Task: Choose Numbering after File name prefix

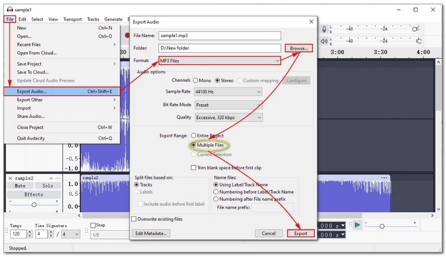Action: pyautogui.click(x=250, y=199)
